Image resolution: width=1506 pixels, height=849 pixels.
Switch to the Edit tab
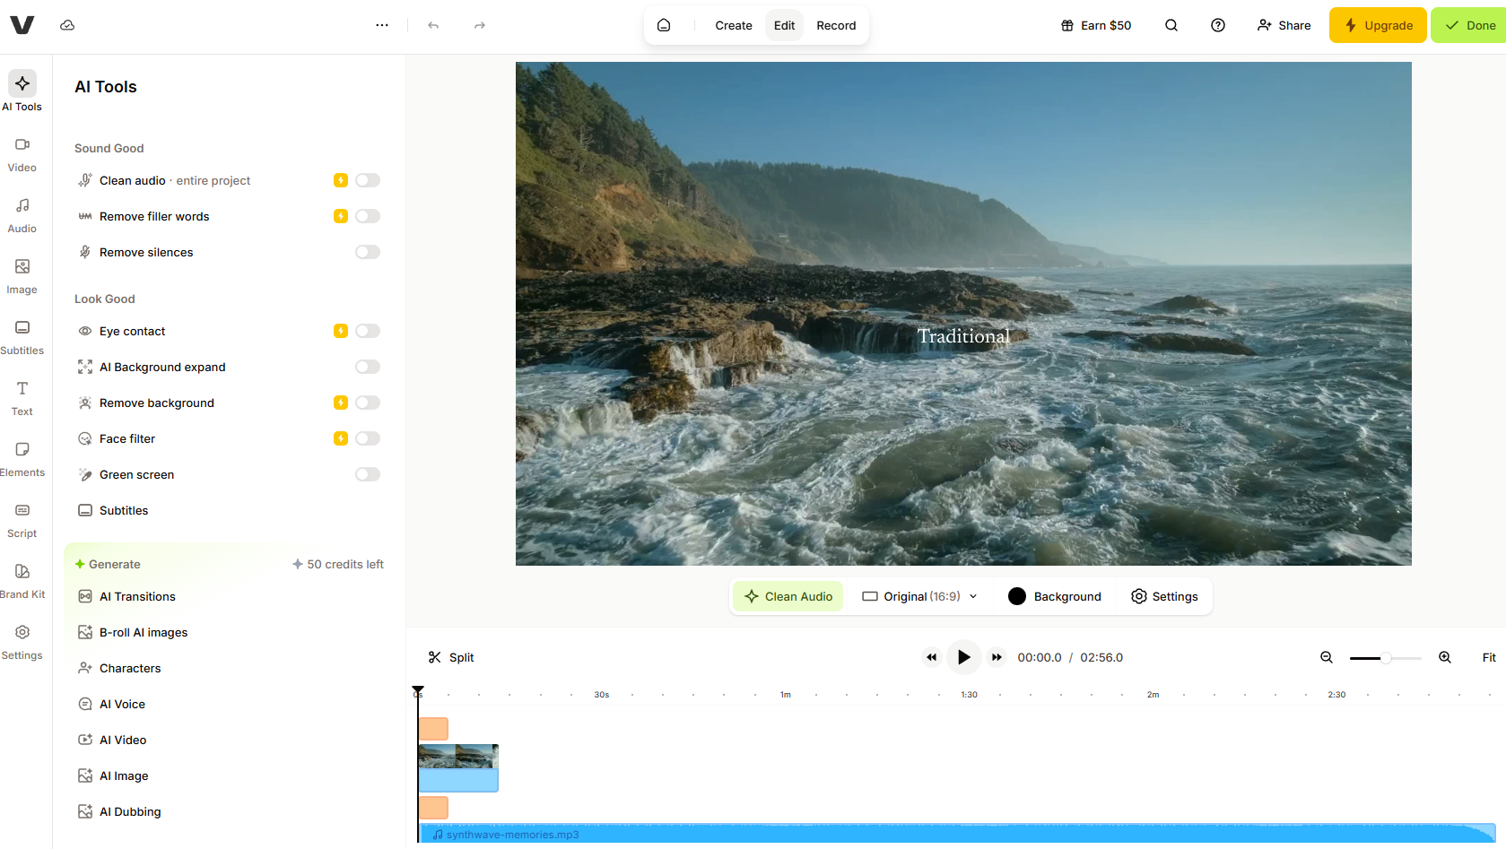click(x=785, y=25)
